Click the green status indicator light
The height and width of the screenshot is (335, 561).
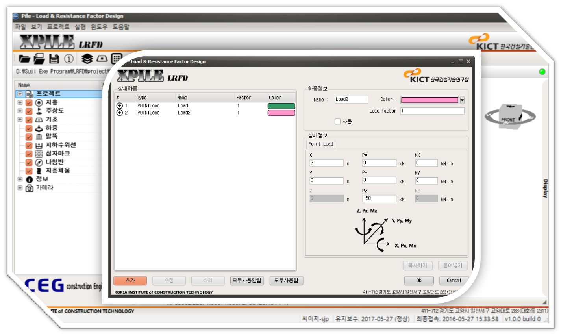point(542,72)
